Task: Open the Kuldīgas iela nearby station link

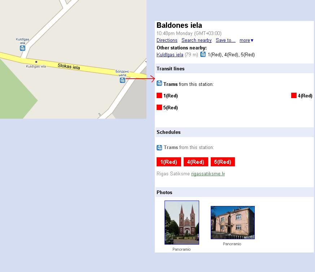Action: click(x=170, y=54)
